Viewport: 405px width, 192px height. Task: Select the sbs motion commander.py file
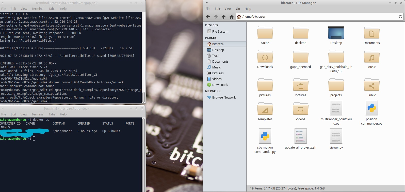(x=265, y=136)
